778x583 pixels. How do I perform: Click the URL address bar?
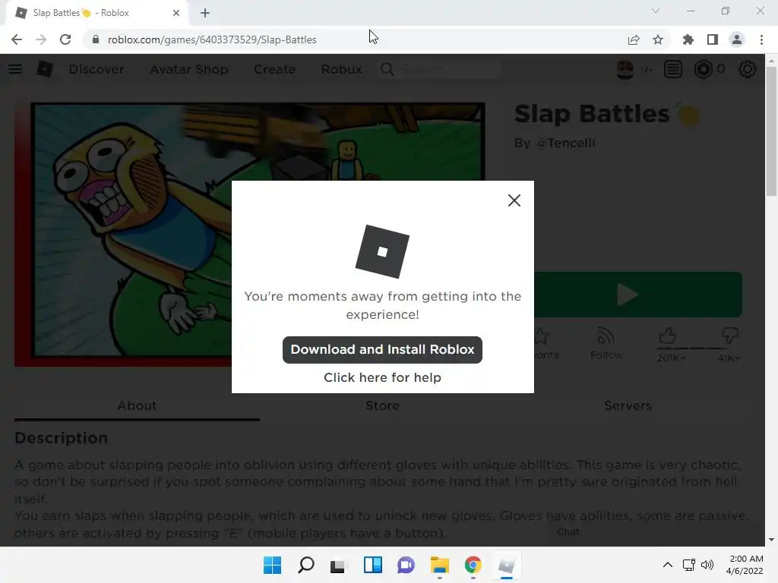[357, 39]
